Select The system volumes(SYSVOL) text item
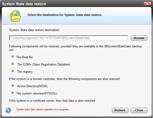Screen dimensions: 153x118 click(x=37, y=94)
